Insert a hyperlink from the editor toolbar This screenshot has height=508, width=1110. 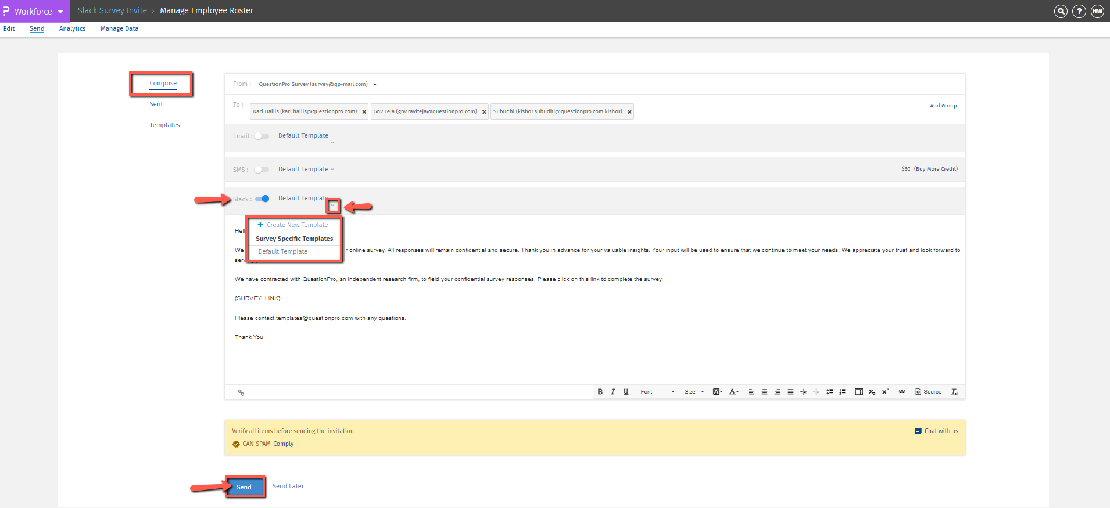pyautogui.click(x=902, y=391)
